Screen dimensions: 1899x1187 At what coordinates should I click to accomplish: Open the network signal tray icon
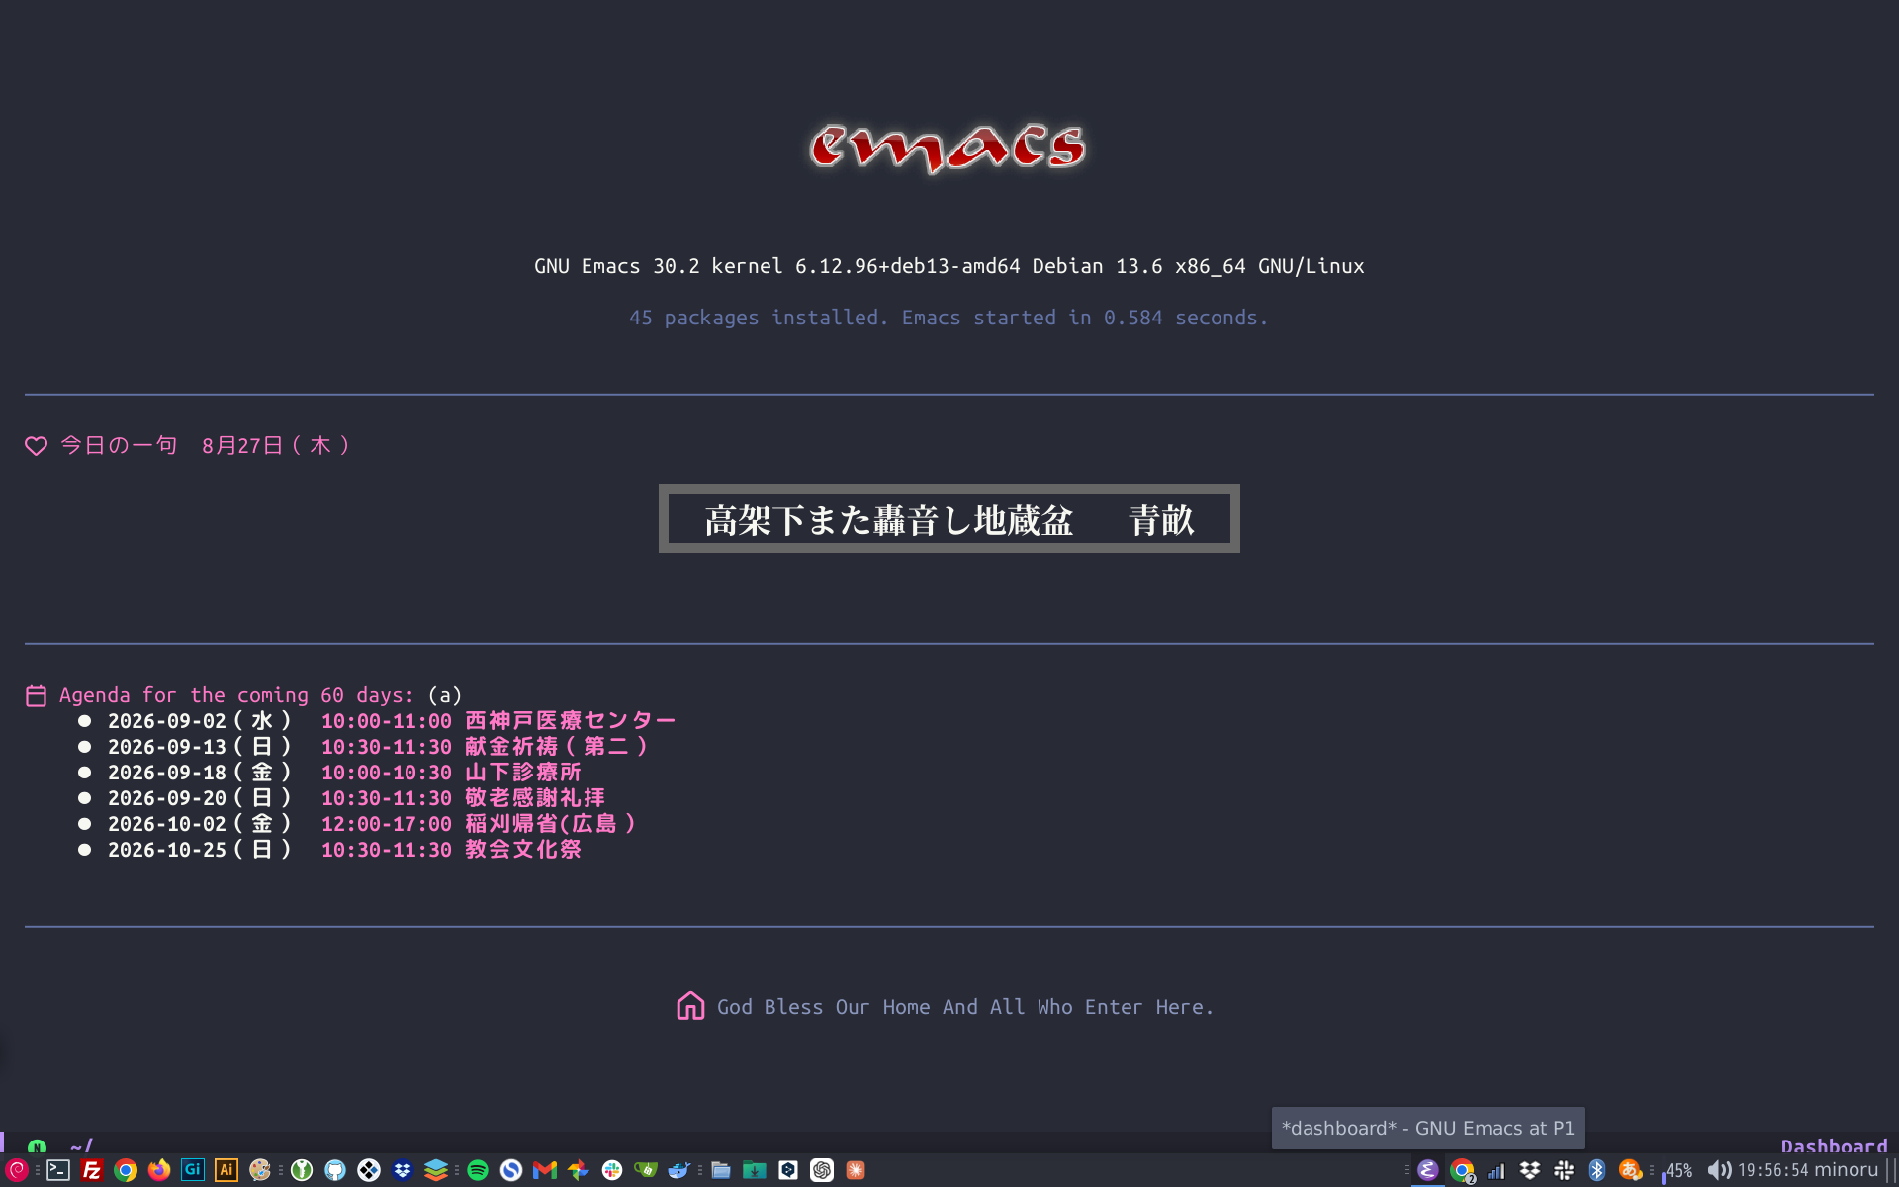click(x=1496, y=1170)
